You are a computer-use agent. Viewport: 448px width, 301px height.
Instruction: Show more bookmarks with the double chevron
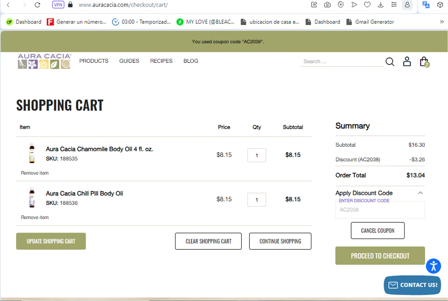(x=442, y=22)
